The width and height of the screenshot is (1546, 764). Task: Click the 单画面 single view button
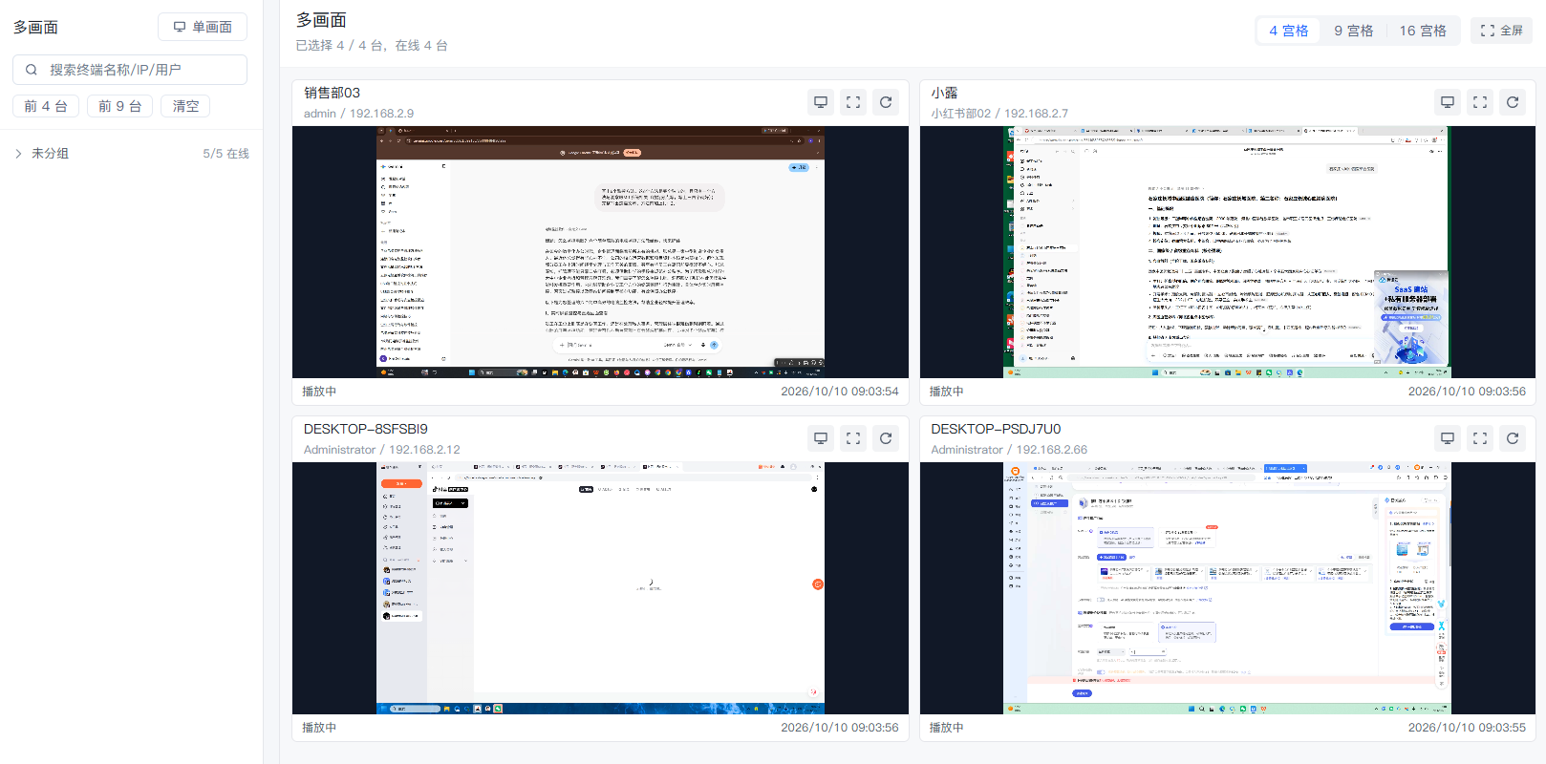pos(203,27)
